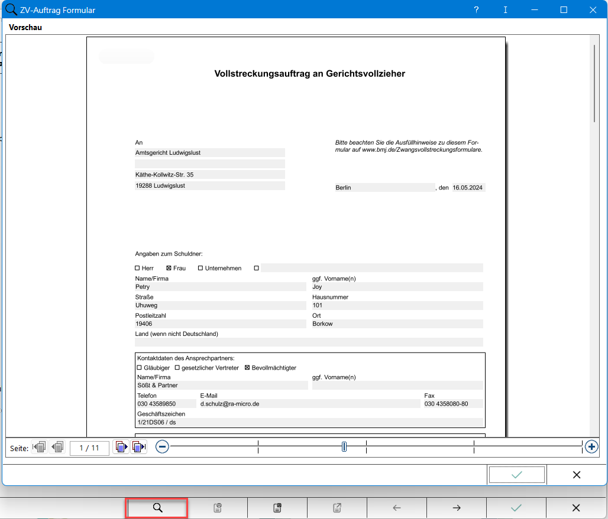This screenshot has height=519, width=608.
Task: Click the vertical scrollbar of the preview
Action: [594, 83]
